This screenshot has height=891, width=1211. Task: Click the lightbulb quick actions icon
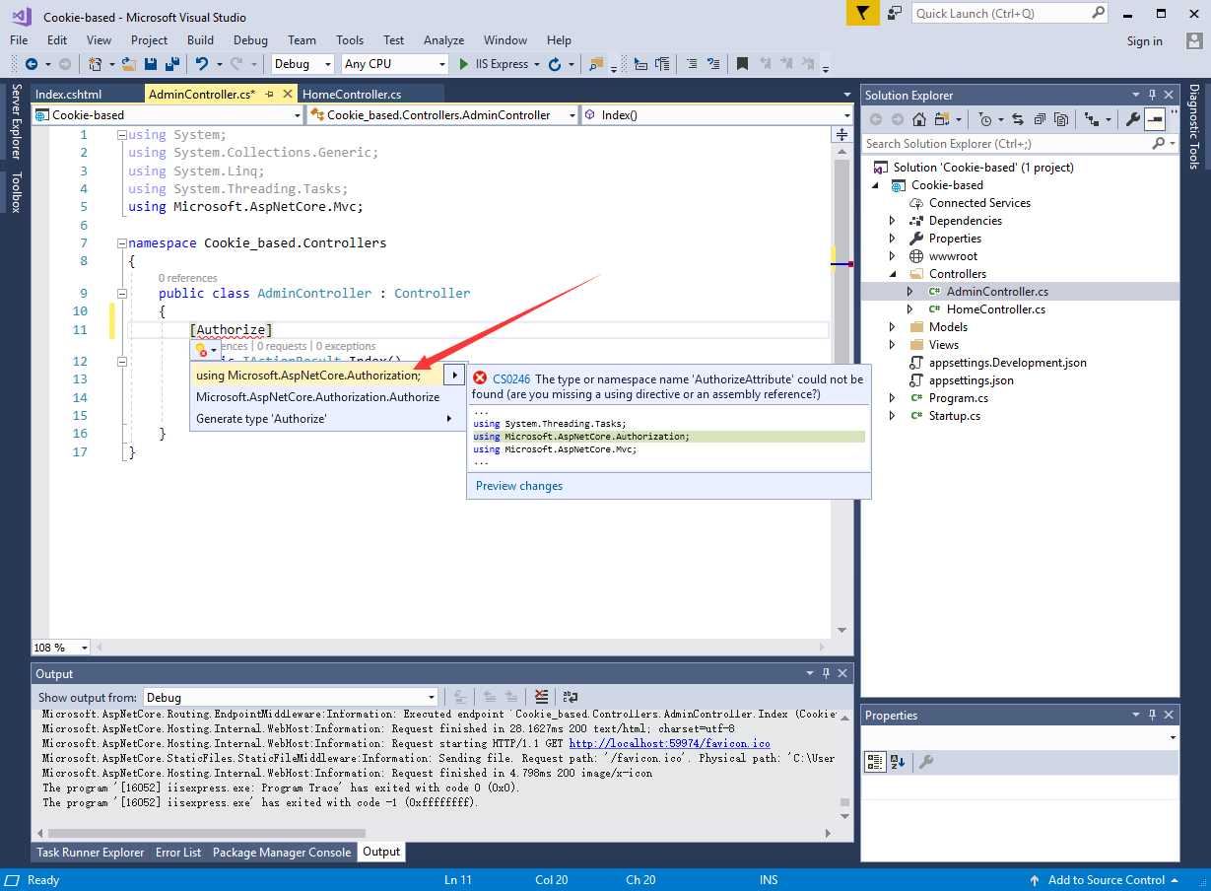[201, 349]
